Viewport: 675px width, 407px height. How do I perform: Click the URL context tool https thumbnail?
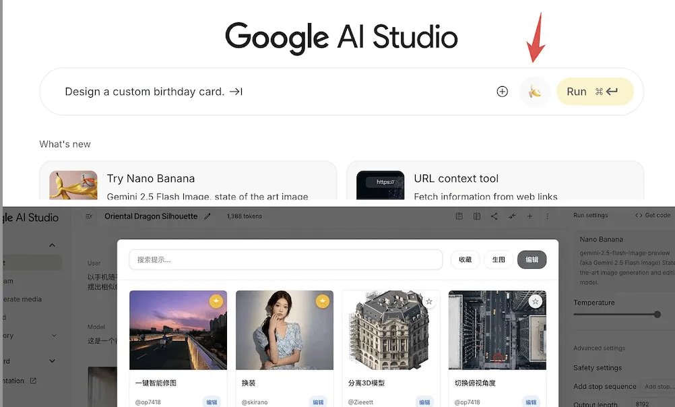point(380,185)
